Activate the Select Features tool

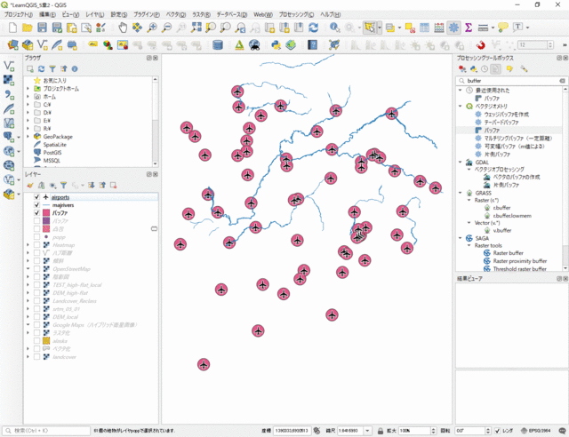point(370,28)
